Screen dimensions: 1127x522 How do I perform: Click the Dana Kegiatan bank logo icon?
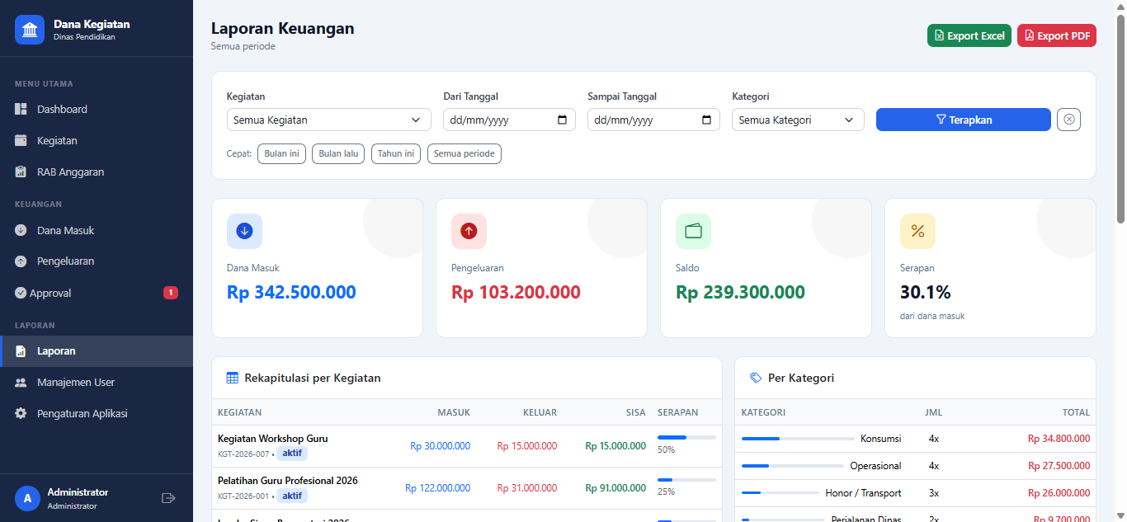pyautogui.click(x=30, y=30)
